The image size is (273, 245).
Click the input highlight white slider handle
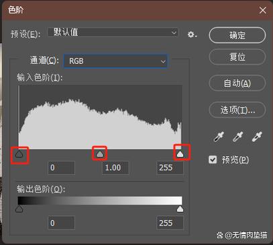pyautogui.click(x=180, y=154)
